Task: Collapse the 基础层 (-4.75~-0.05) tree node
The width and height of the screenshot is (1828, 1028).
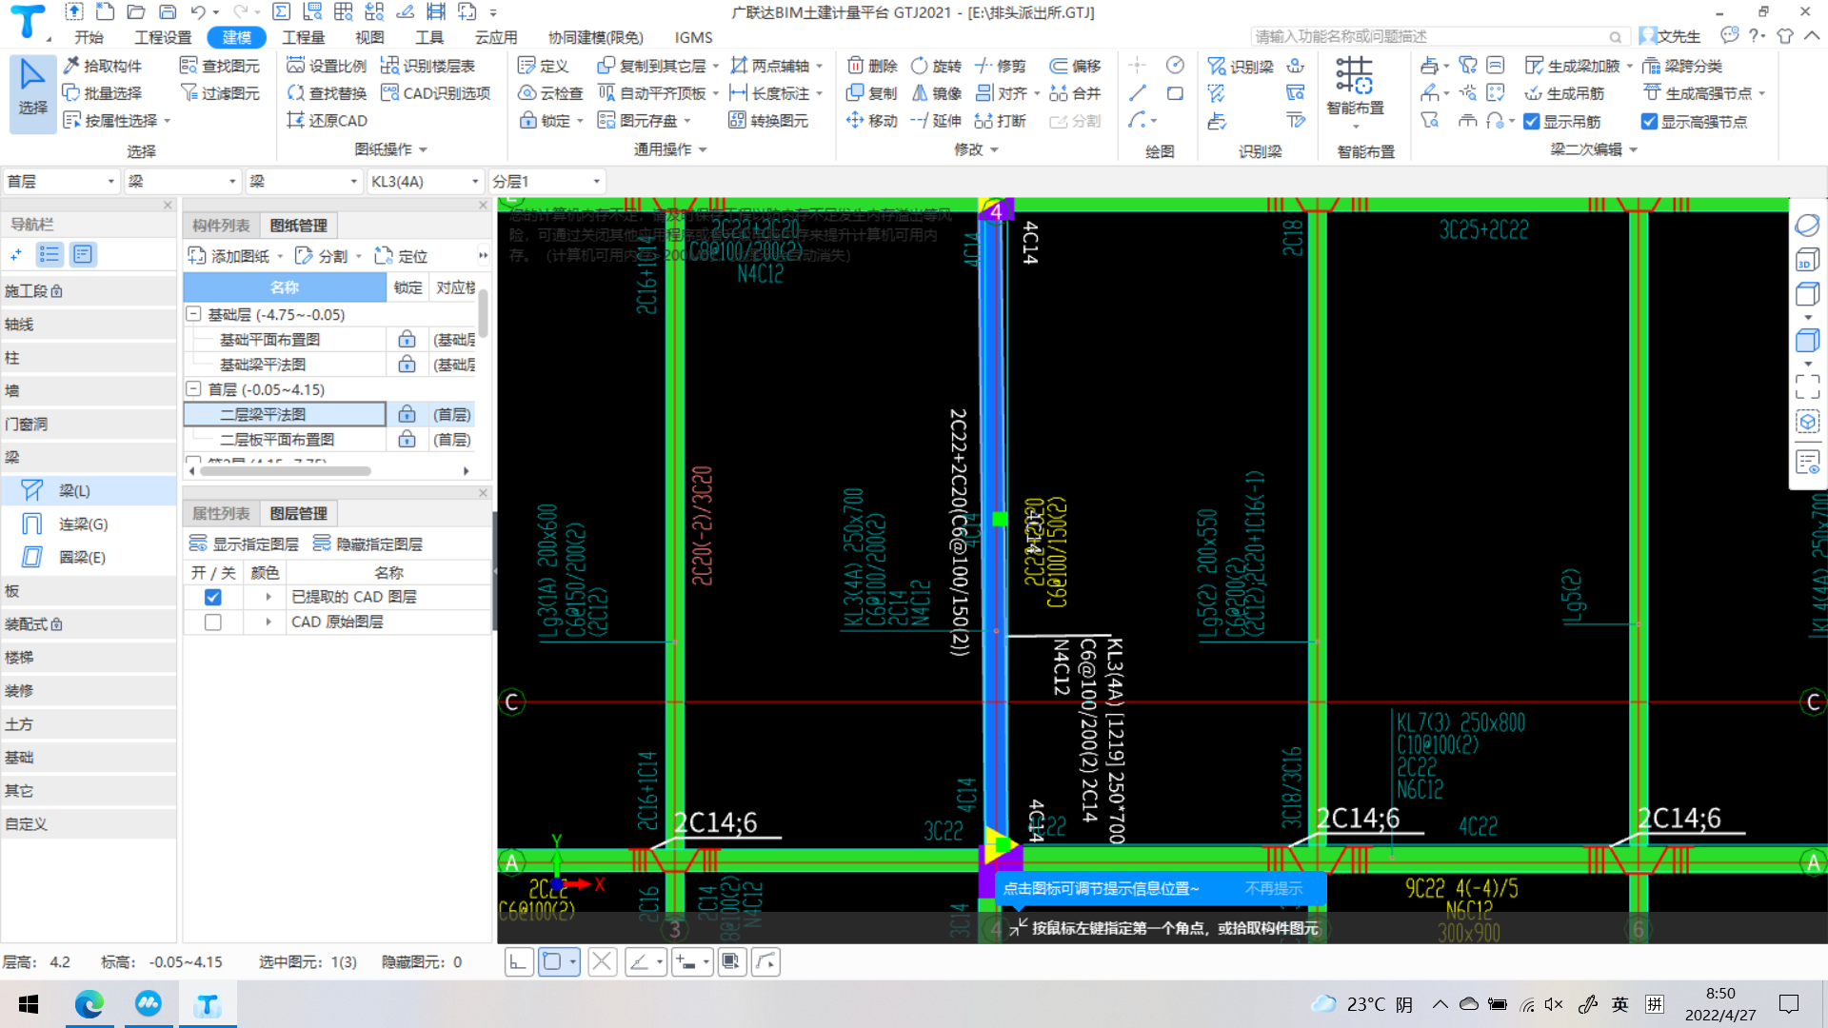Action: (193, 314)
